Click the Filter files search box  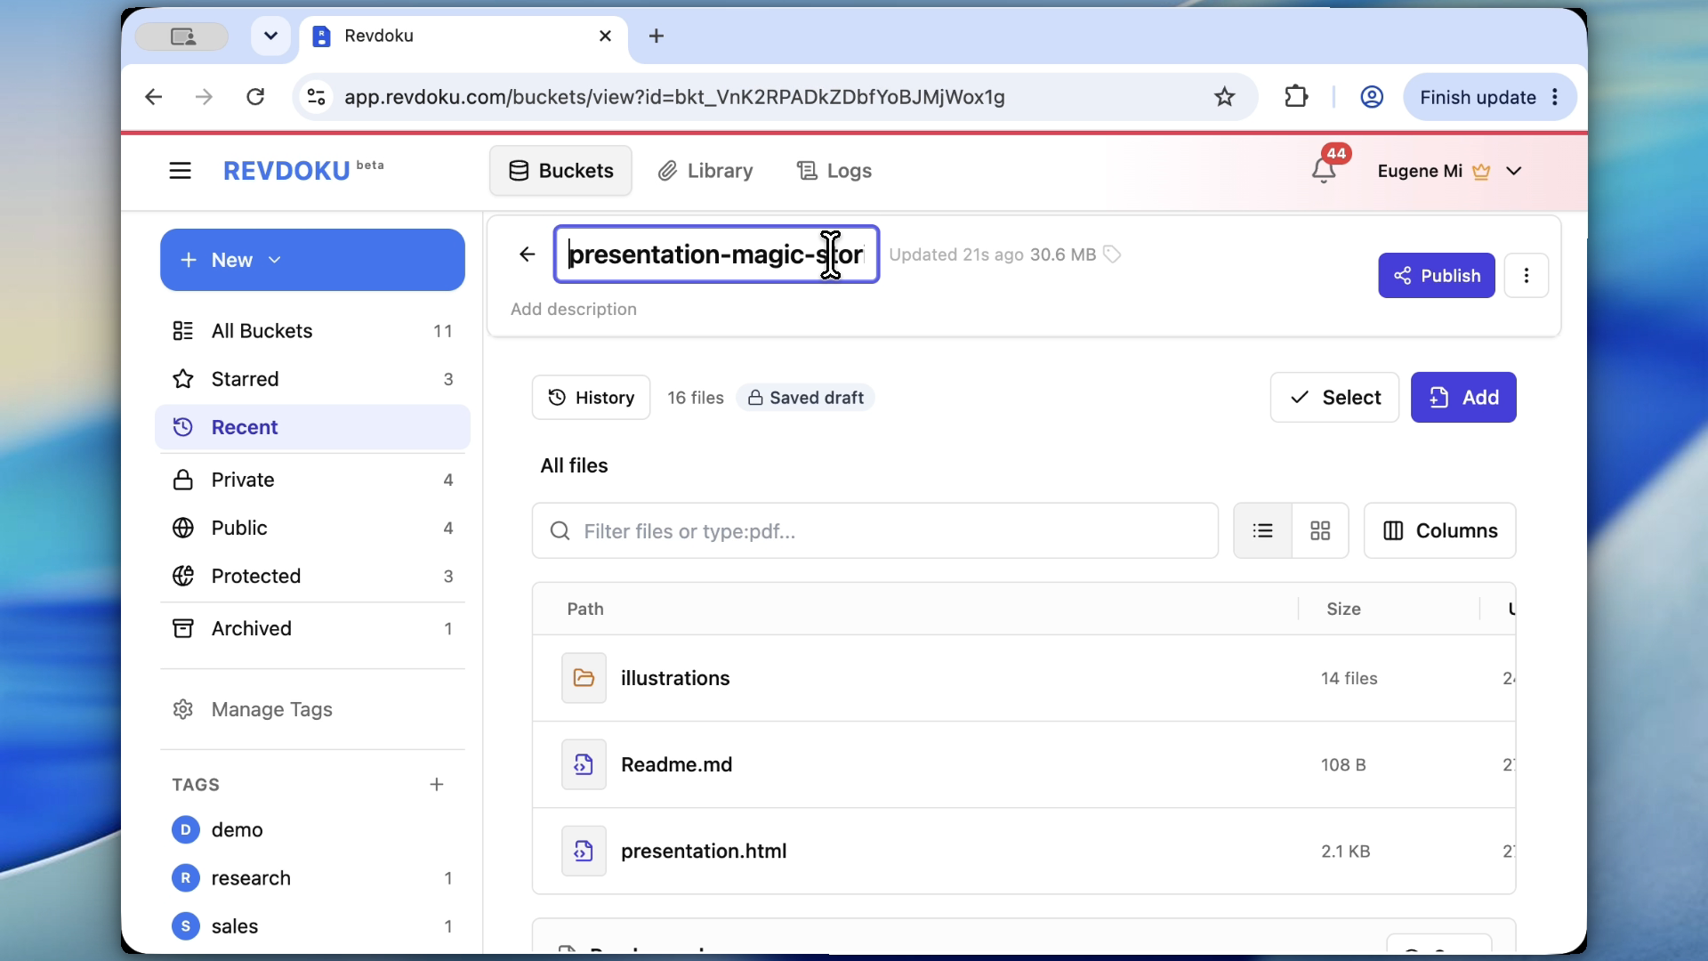875,531
